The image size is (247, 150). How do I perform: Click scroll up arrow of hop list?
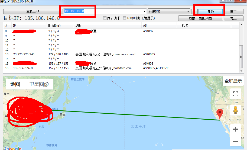pos(241,25)
